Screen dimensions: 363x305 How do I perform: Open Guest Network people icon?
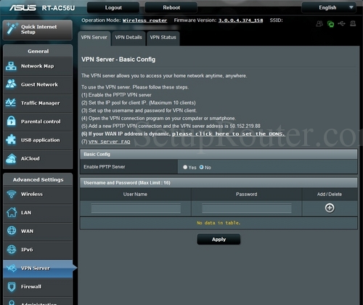pyautogui.click(x=11, y=84)
